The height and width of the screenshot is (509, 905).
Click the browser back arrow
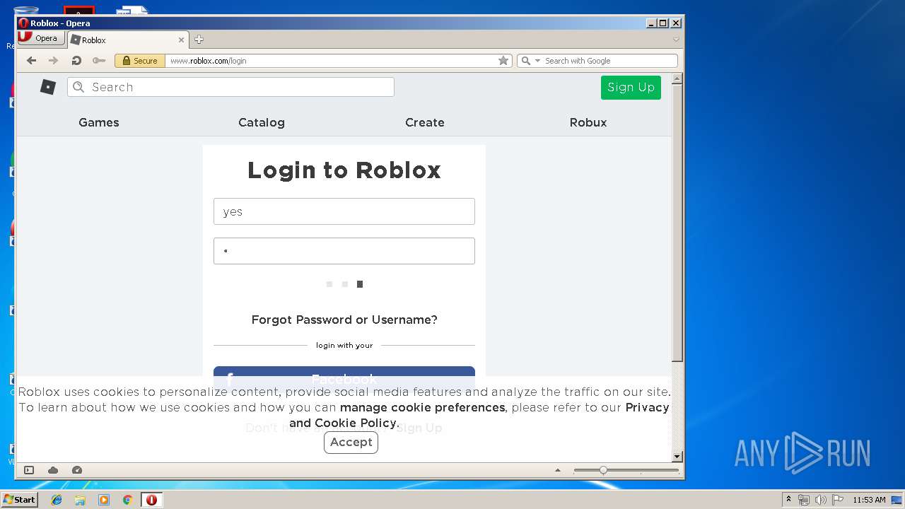pos(31,61)
